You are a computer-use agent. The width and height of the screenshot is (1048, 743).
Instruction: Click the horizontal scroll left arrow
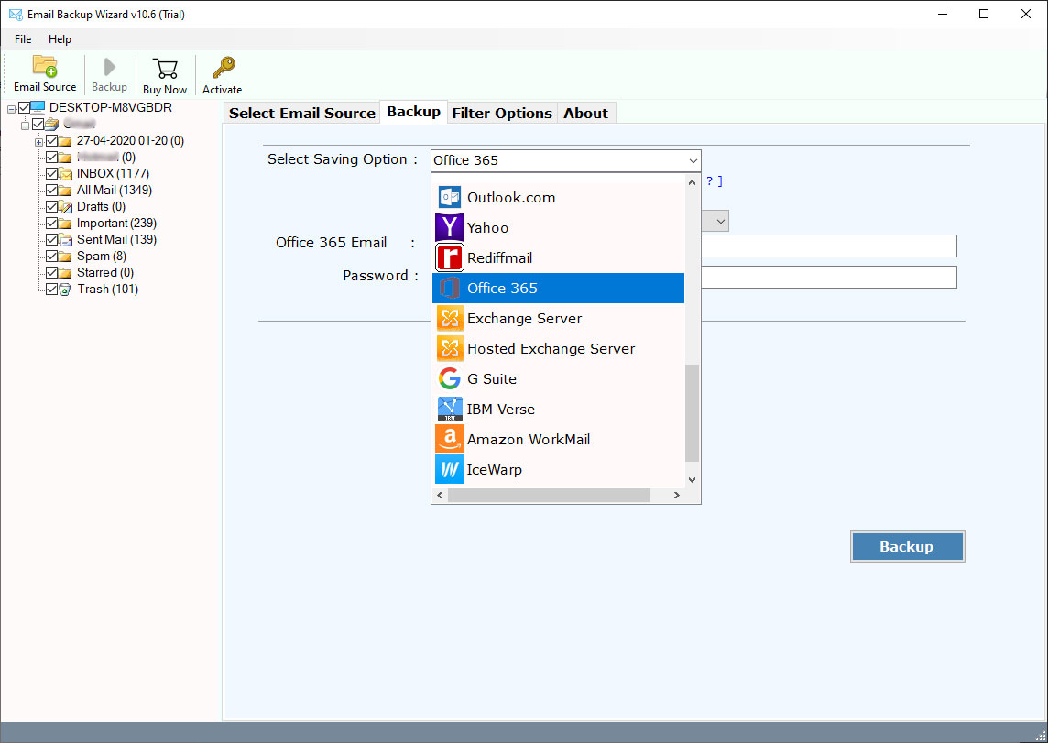coord(440,495)
